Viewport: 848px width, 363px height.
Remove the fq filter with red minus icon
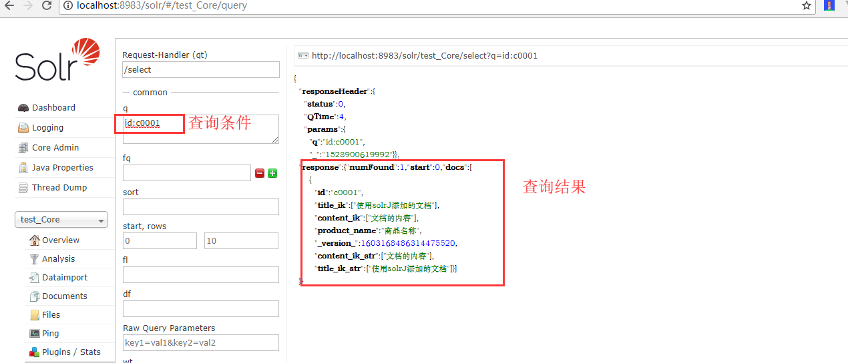[260, 173]
